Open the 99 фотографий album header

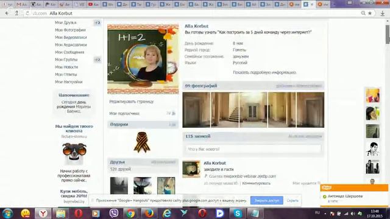click(x=253, y=86)
